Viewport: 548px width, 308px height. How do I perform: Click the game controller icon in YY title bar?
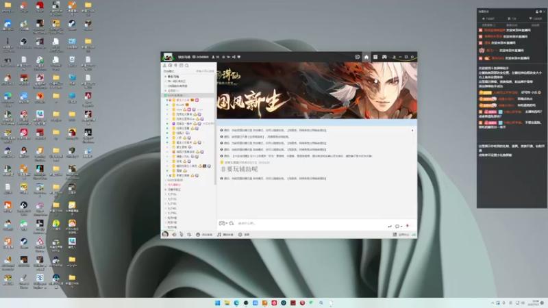tap(384, 57)
